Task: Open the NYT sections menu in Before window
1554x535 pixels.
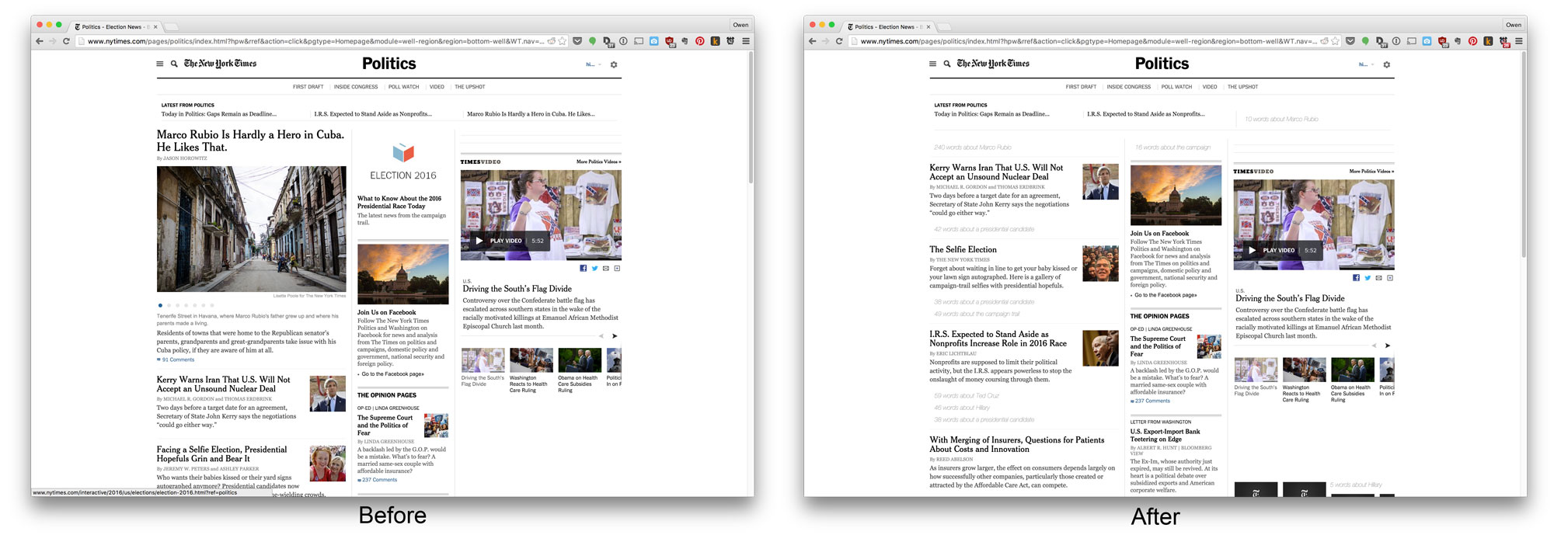Action: [160, 64]
